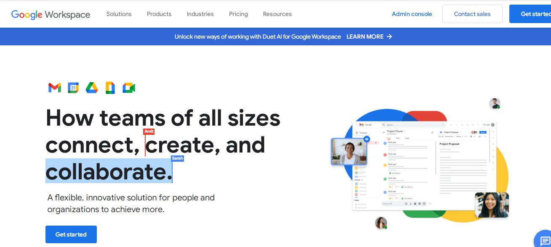Expand the Products menu

point(159,14)
